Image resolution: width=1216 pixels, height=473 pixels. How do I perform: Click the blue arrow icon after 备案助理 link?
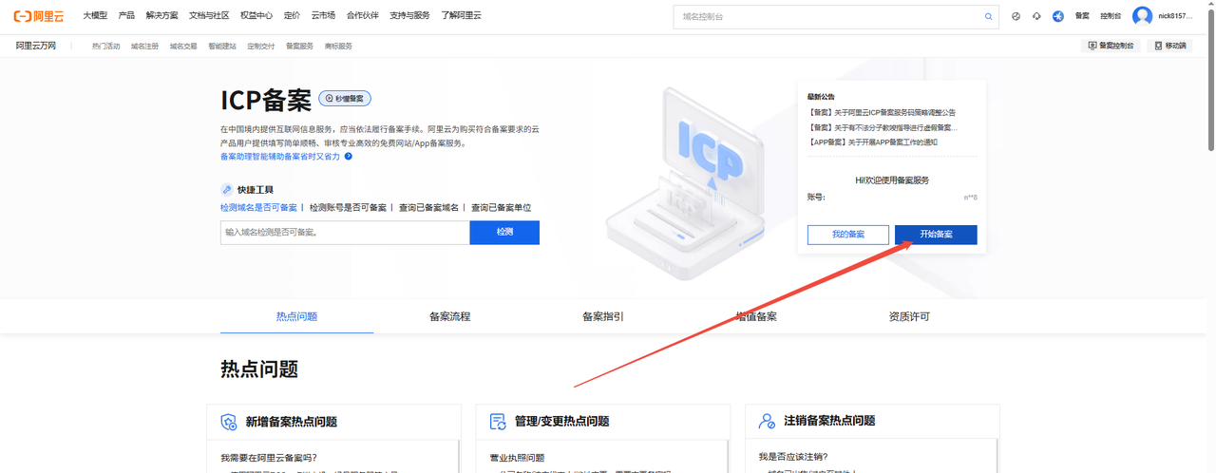[x=349, y=157]
